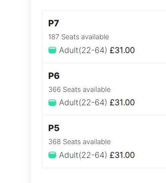Choose Adult(22-64) label under P5
The width and height of the screenshot is (166, 183).
[83, 155]
